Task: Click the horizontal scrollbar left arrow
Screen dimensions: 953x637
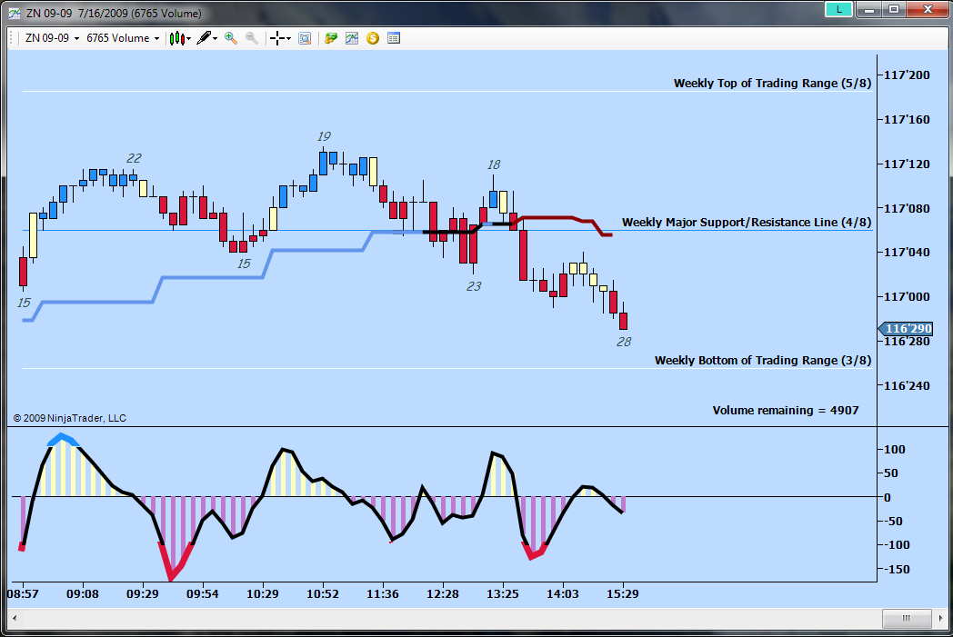Action: coord(15,619)
